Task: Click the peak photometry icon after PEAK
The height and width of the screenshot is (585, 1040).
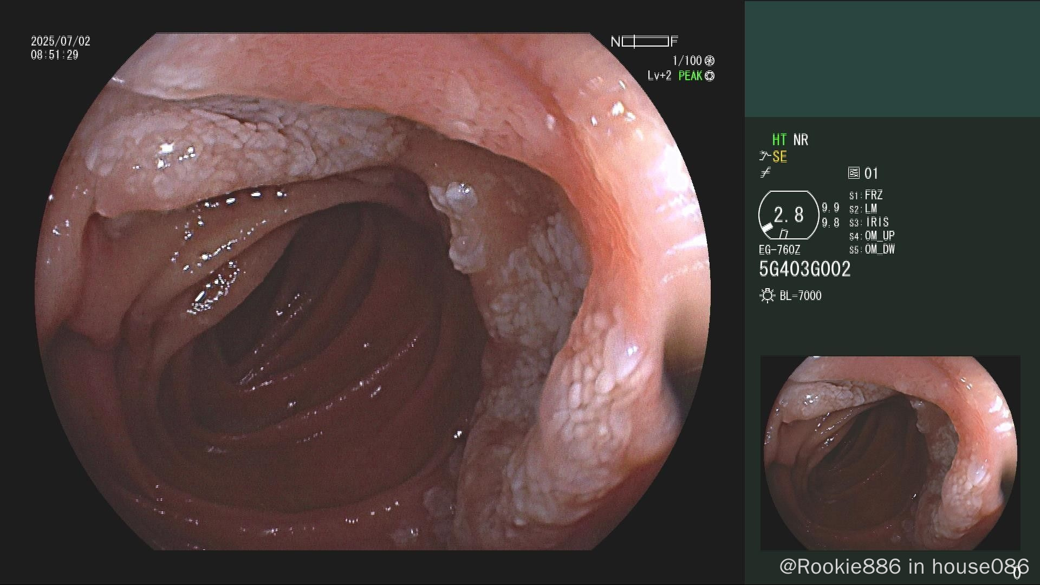Action: [710, 76]
